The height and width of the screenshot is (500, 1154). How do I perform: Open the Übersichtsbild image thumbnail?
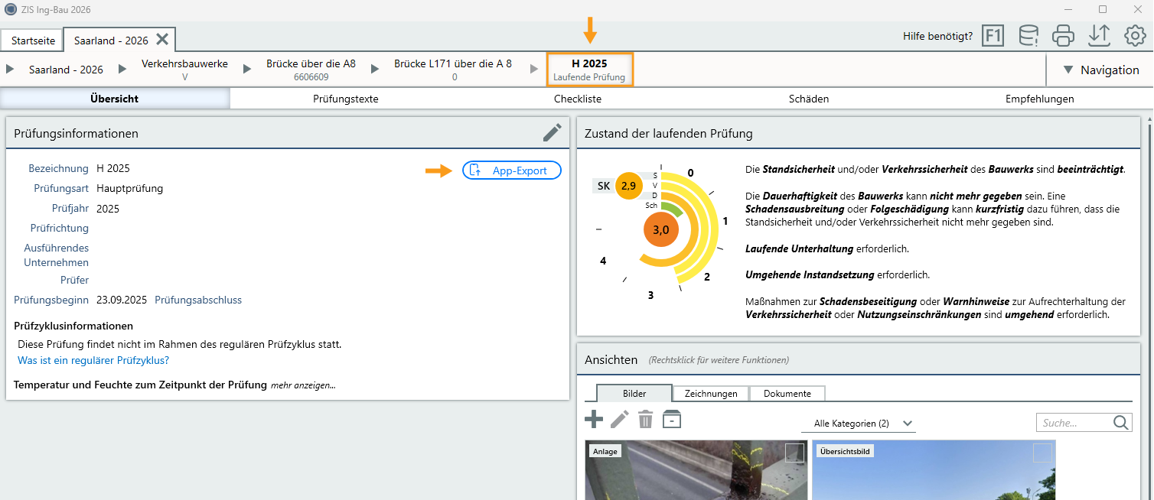934,470
